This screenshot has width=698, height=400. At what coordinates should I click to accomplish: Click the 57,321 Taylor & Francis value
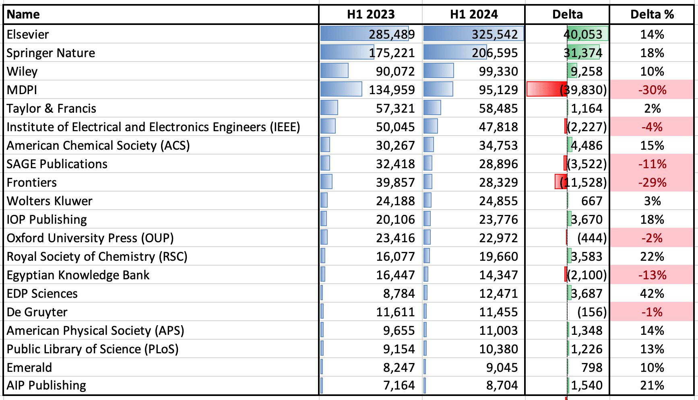point(371,108)
